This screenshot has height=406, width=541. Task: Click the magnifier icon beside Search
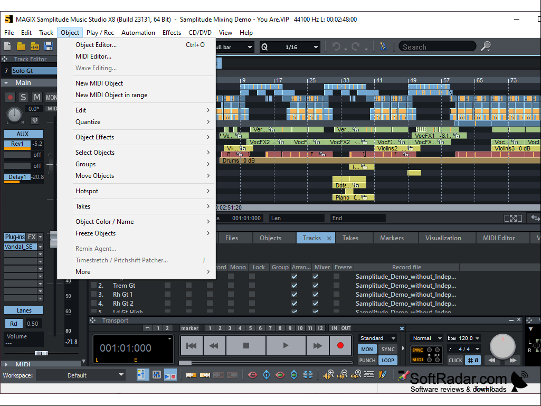pyautogui.click(x=486, y=46)
